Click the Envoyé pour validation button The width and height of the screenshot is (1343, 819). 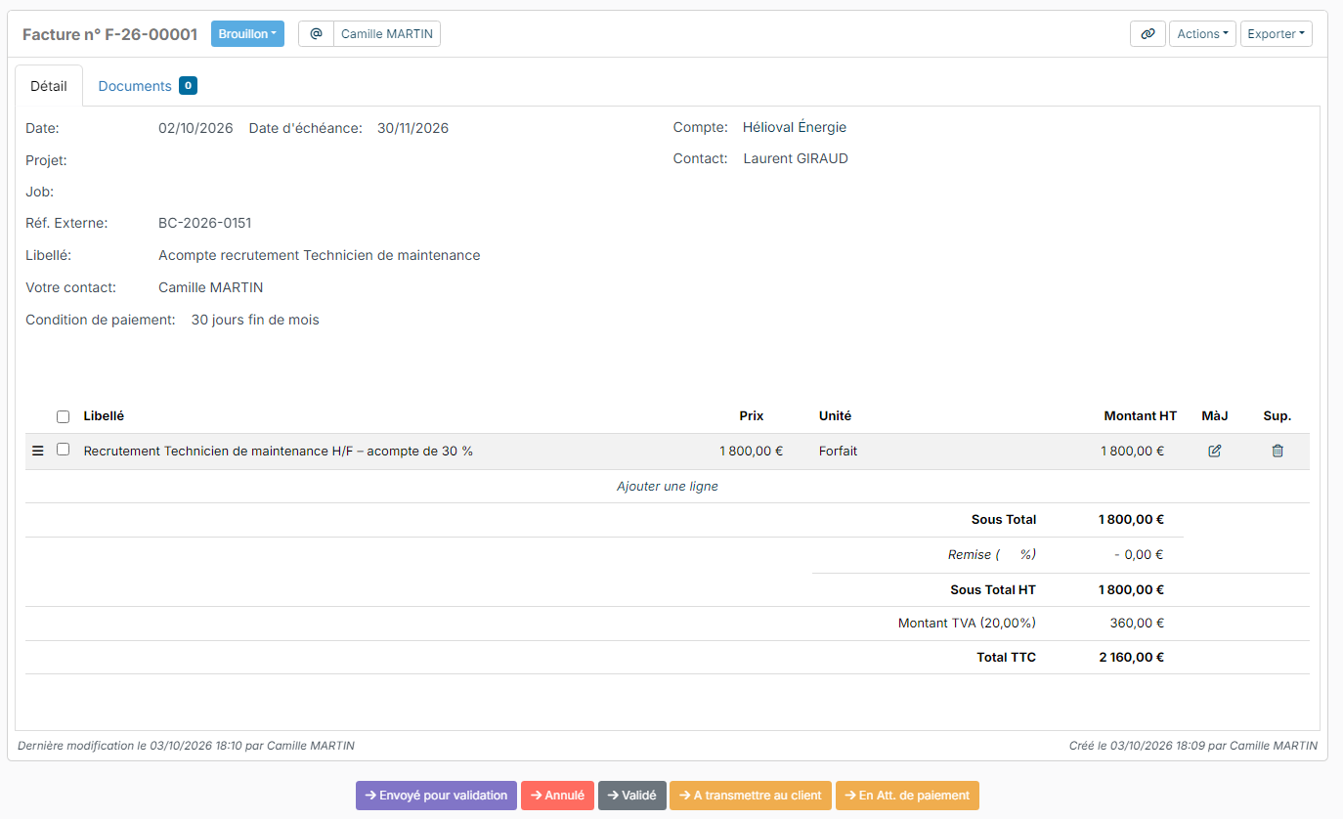tap(436, 796)
